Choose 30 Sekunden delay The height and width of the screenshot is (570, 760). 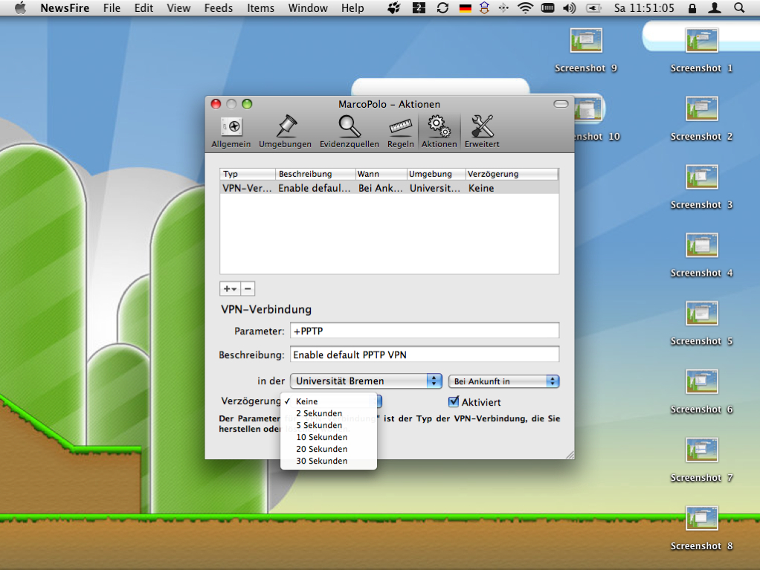pos(329,461)
